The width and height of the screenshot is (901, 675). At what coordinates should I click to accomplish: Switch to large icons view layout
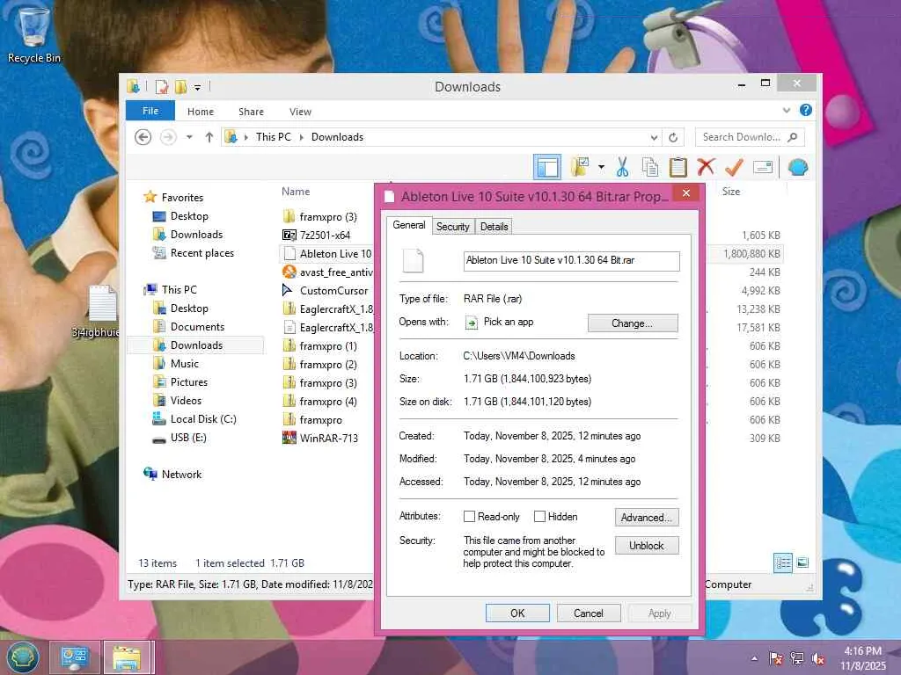pyautogui.click(x=802, y=562)
